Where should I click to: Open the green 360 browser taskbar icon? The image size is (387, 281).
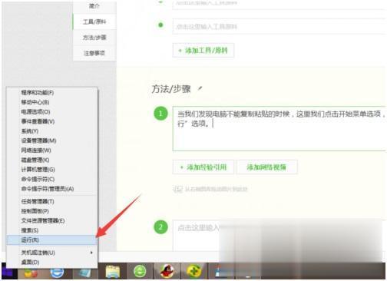click(x=140, y=271)
